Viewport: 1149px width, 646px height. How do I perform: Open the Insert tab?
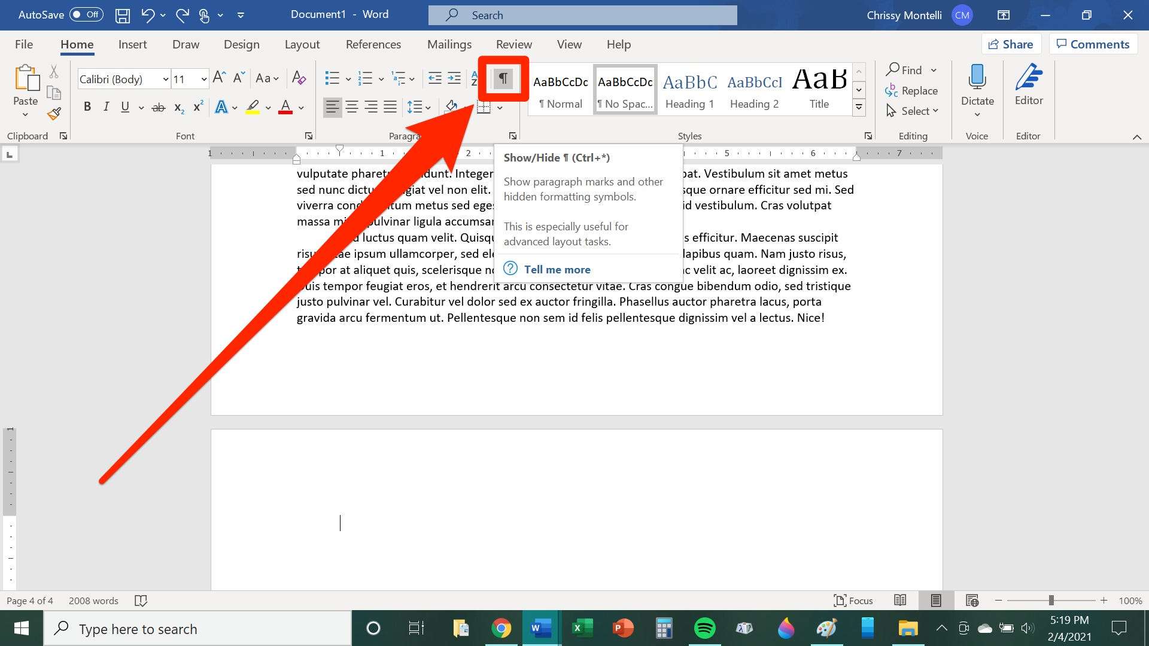tap(132, 44)
